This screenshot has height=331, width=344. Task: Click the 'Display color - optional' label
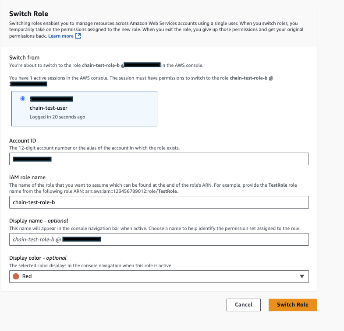[38, 258]
